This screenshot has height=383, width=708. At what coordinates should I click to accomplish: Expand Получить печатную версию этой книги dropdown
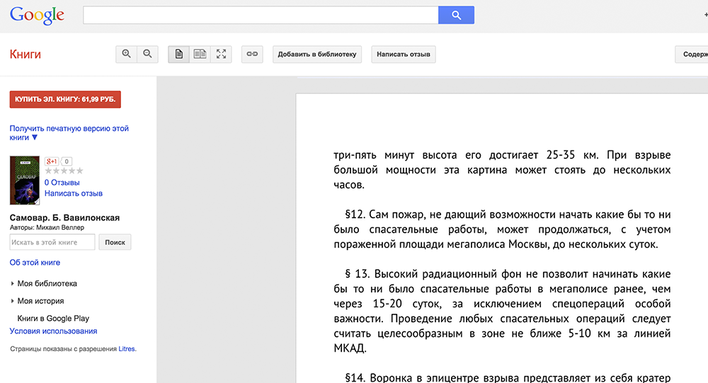pyautogui.click(x=69, y=133)
